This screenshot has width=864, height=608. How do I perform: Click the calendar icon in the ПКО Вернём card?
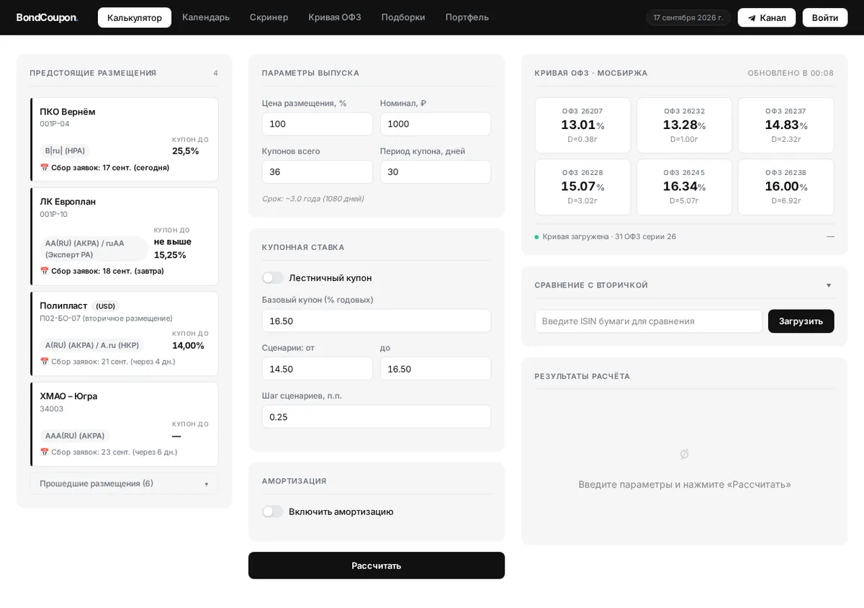click(x=44, y=168)
